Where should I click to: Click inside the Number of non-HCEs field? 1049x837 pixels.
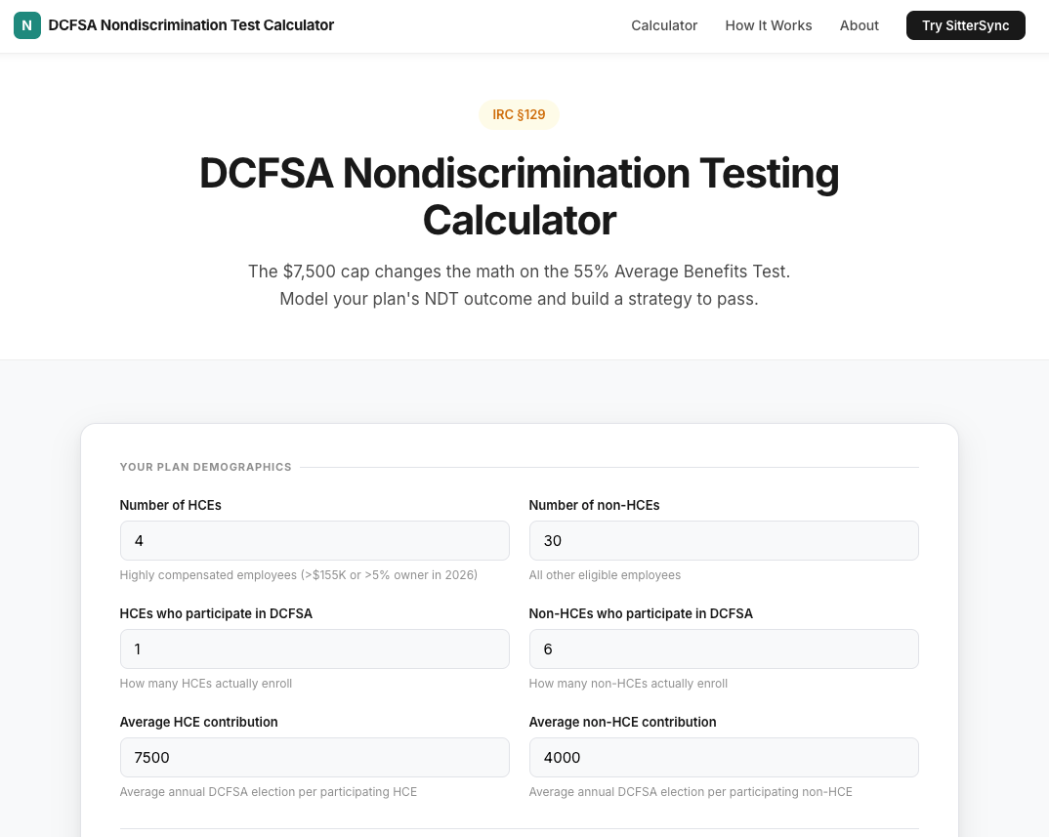click(x=723, y=540)
